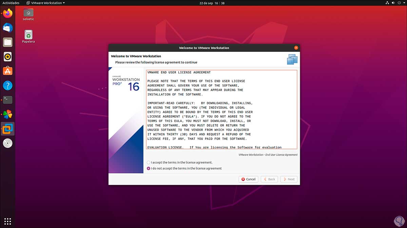This screenshot has height=228, width=407.
Task: Show applications grid at dock bottom
Action: click(x=7, y=221)
